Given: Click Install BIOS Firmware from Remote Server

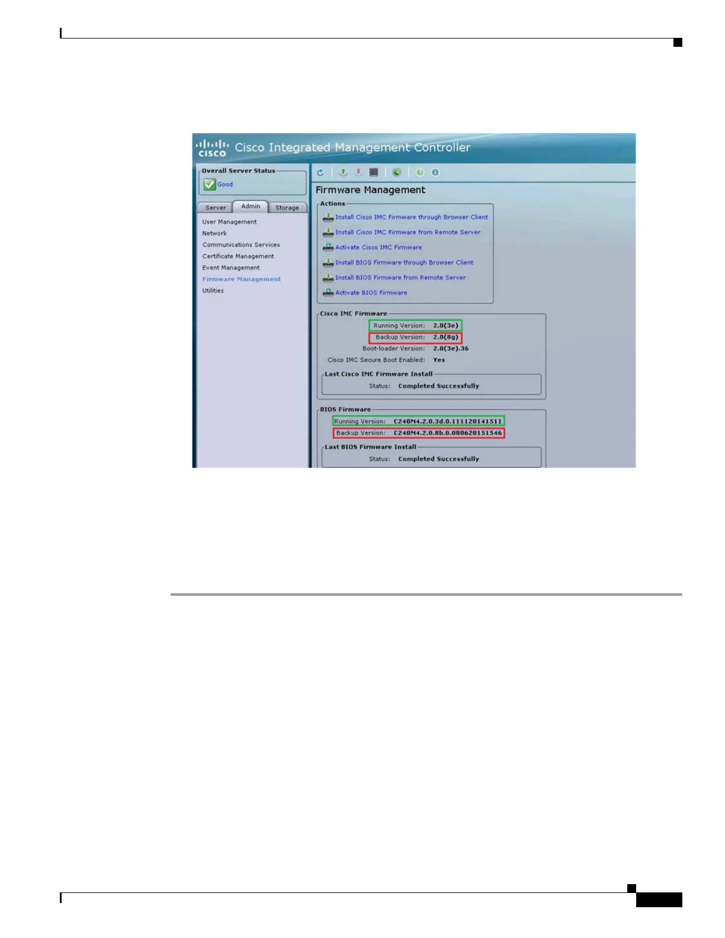Looking at the screenshot, I should point(400,278).
